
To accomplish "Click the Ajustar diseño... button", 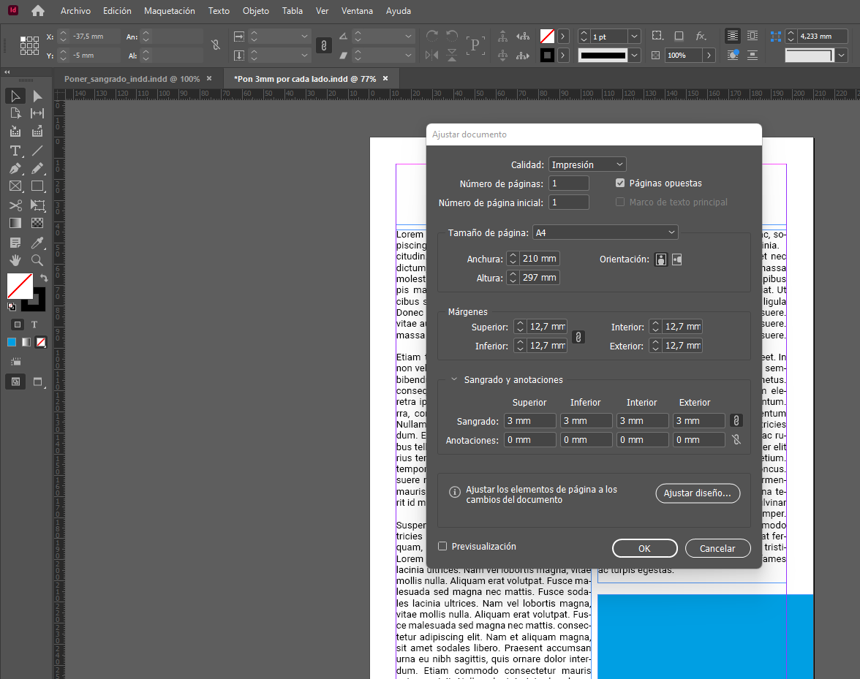I will point(697,493).
